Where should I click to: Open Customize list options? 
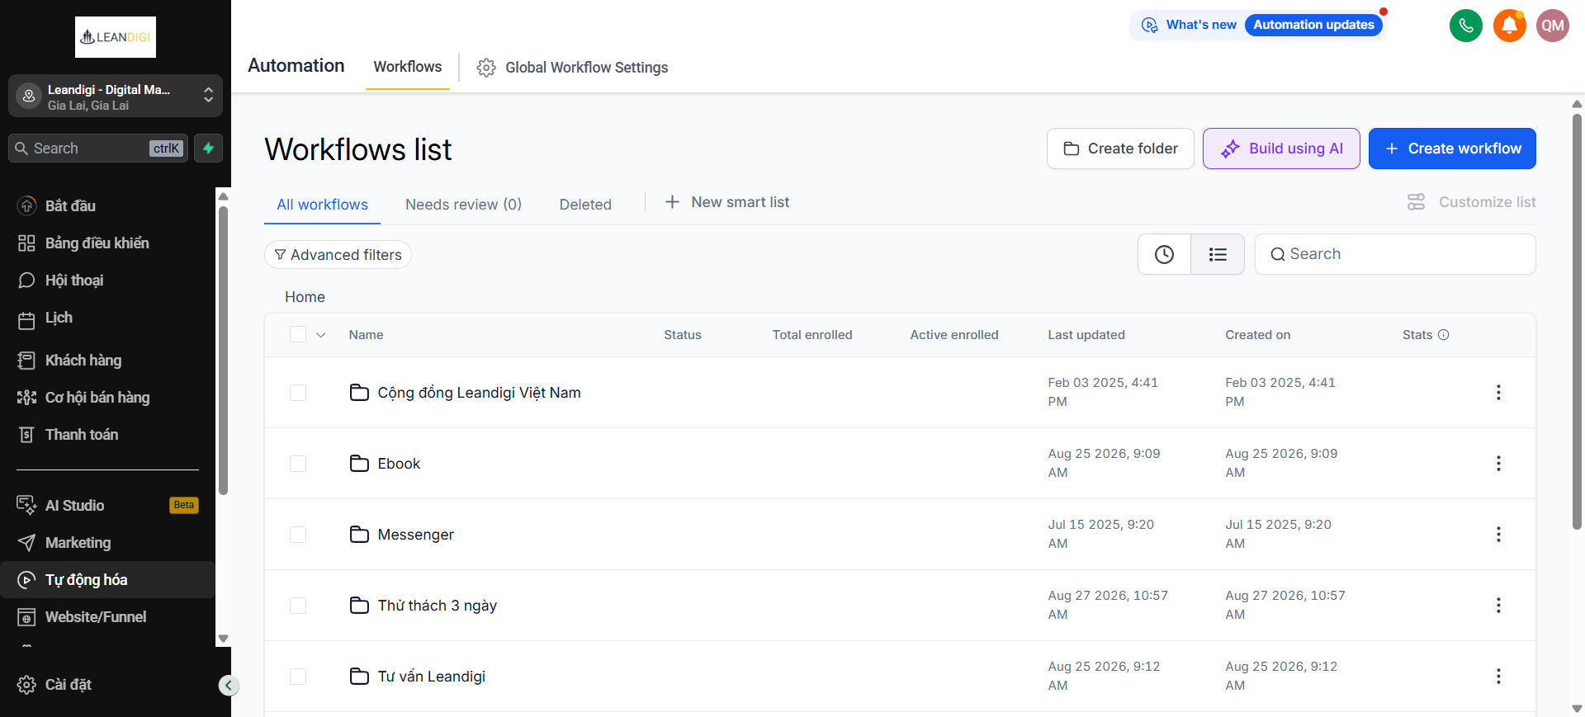(x=1471, y=202)
